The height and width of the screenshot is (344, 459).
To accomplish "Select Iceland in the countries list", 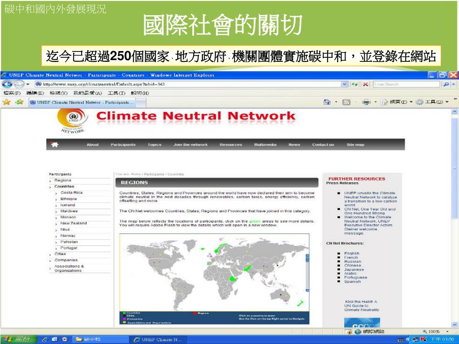I will pyautogui.click(x=68, y=205).
